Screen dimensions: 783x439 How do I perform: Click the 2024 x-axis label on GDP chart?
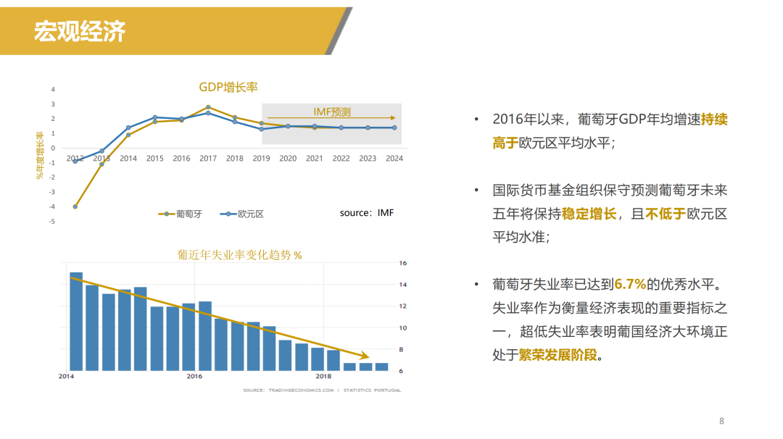click(x=394, y=158)
